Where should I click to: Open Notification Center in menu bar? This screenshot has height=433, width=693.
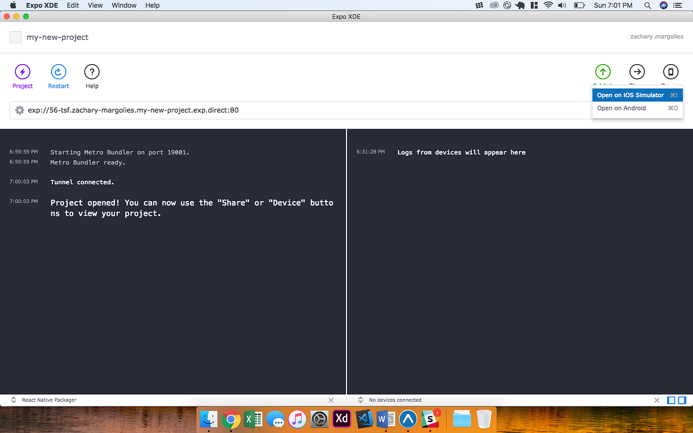pos(679,5)
